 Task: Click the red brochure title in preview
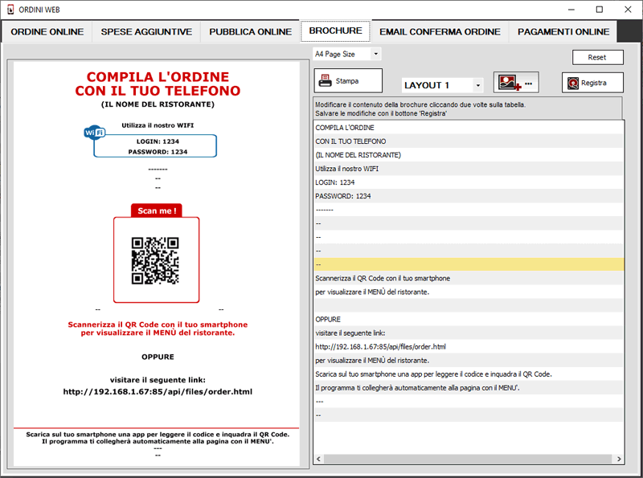coord(158,84)
